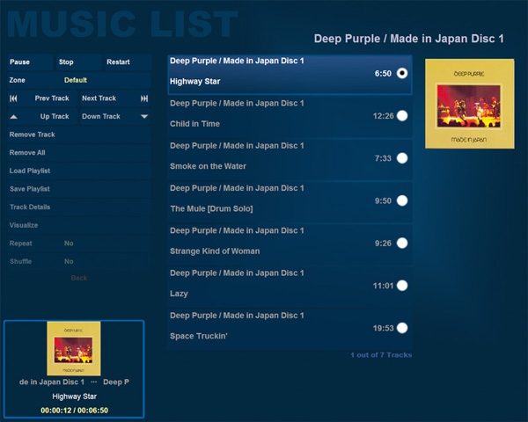Click the small now-playing album cover
This screenshot has width=528, height=422.
[74, 348]
